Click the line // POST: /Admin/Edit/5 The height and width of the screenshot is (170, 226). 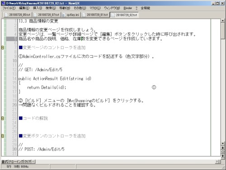point(42,149)
